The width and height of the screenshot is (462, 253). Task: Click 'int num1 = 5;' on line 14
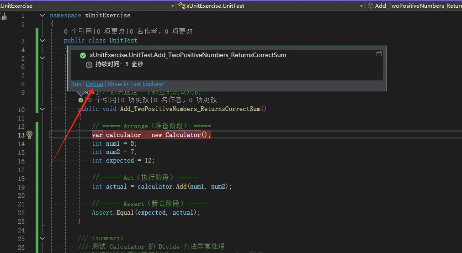115,144
